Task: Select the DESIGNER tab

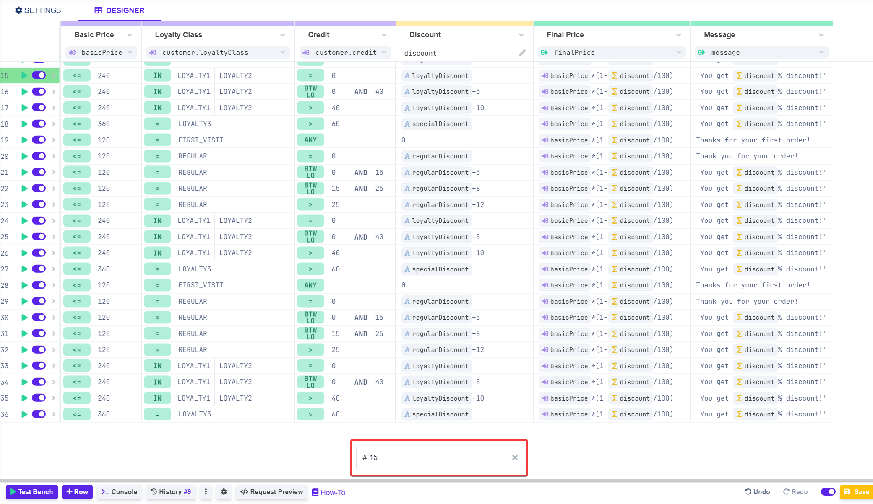Action: (120, 10)
